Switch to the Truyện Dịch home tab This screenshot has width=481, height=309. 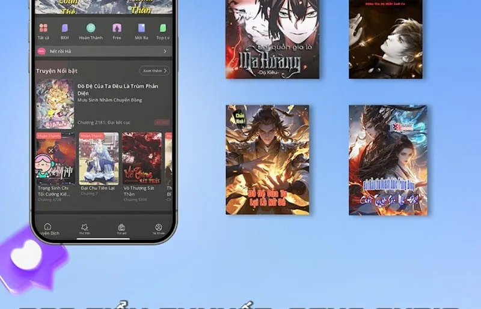pos(48,229)
